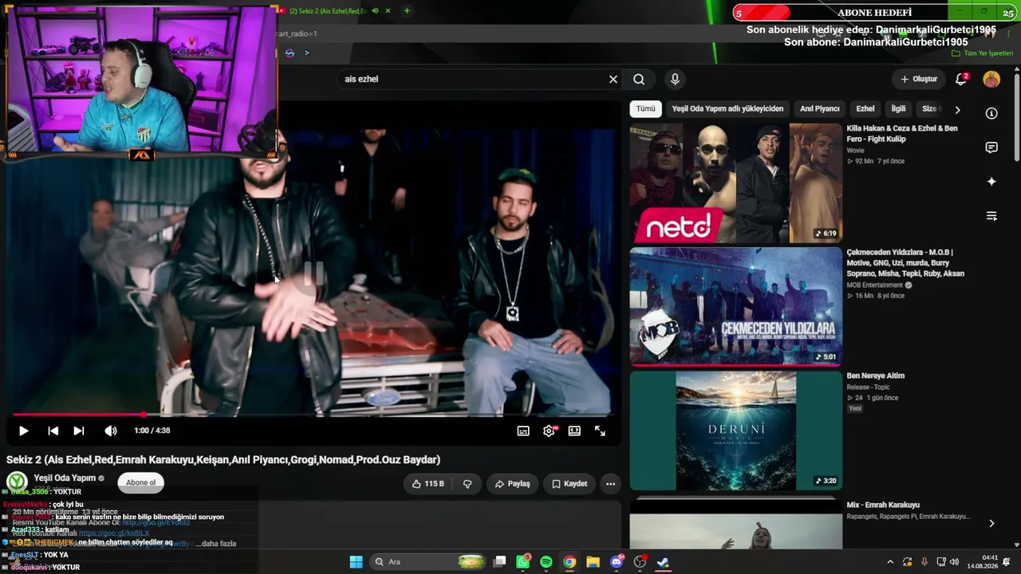Open 'Killa Hakan & Ceza & Ezhel' video title
Viewport: 1021px width, 574px height.
pos(902,133)
